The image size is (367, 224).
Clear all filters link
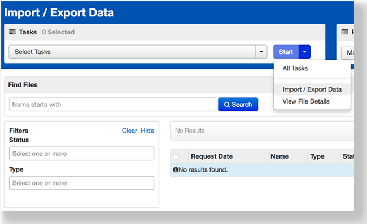[x=129, y=131]
